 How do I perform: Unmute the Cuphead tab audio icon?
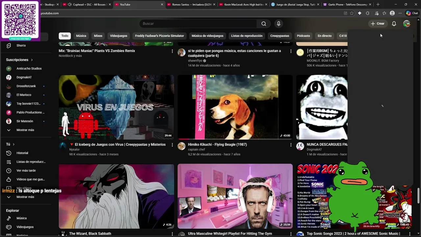[x=69, y=5]
